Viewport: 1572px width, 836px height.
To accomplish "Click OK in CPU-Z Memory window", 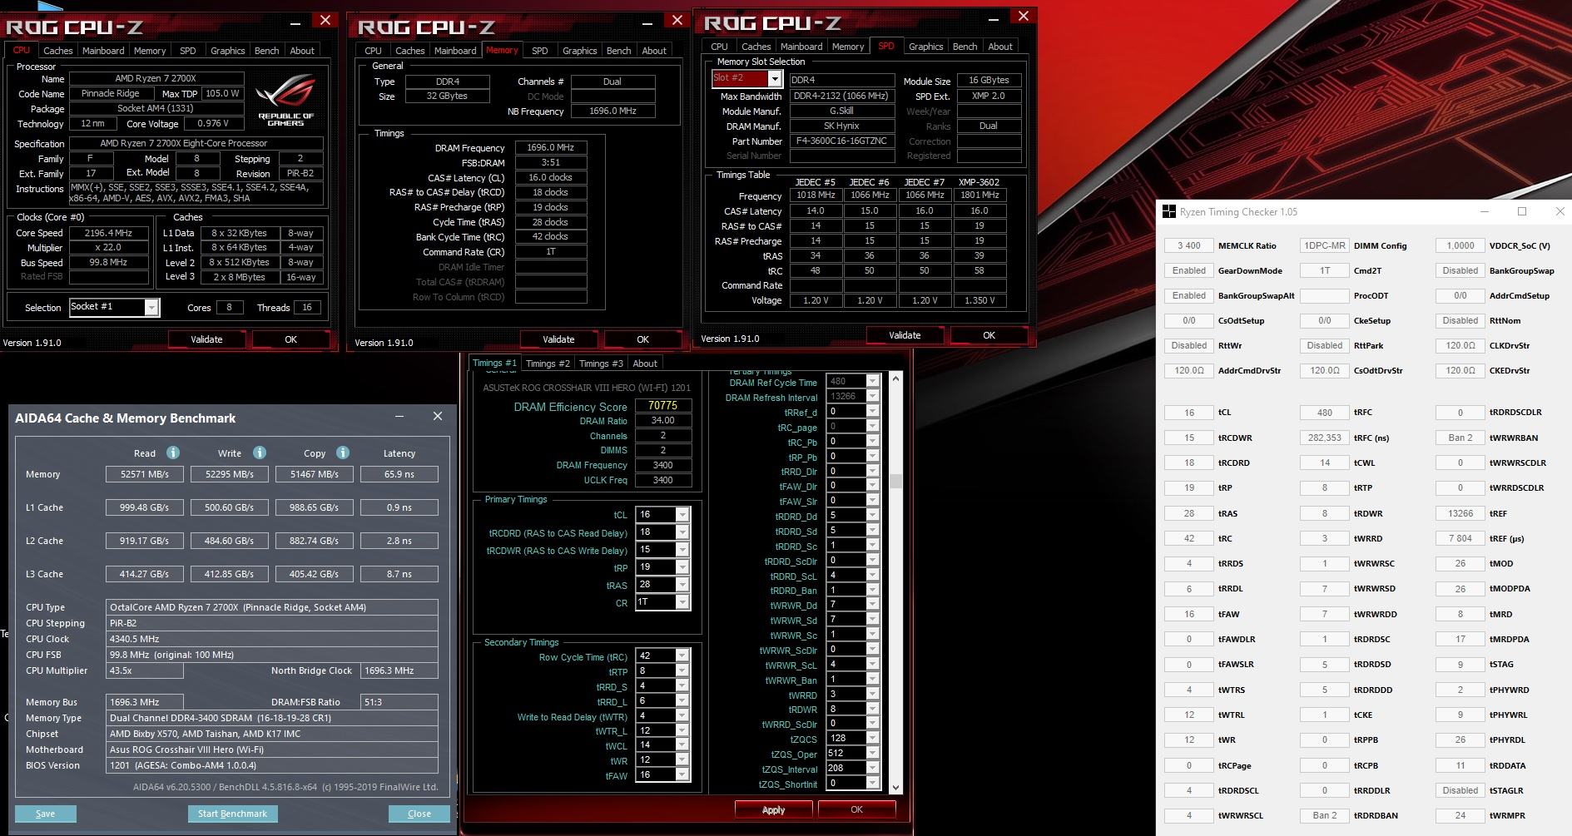I will pos(642,339).
